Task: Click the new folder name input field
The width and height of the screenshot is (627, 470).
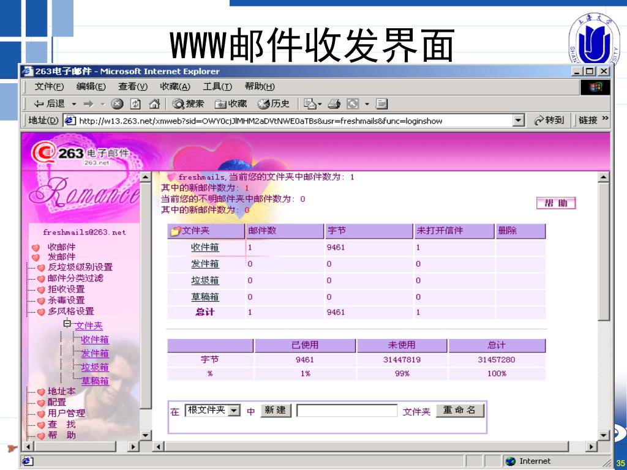Action: click(x=347, y=411)
